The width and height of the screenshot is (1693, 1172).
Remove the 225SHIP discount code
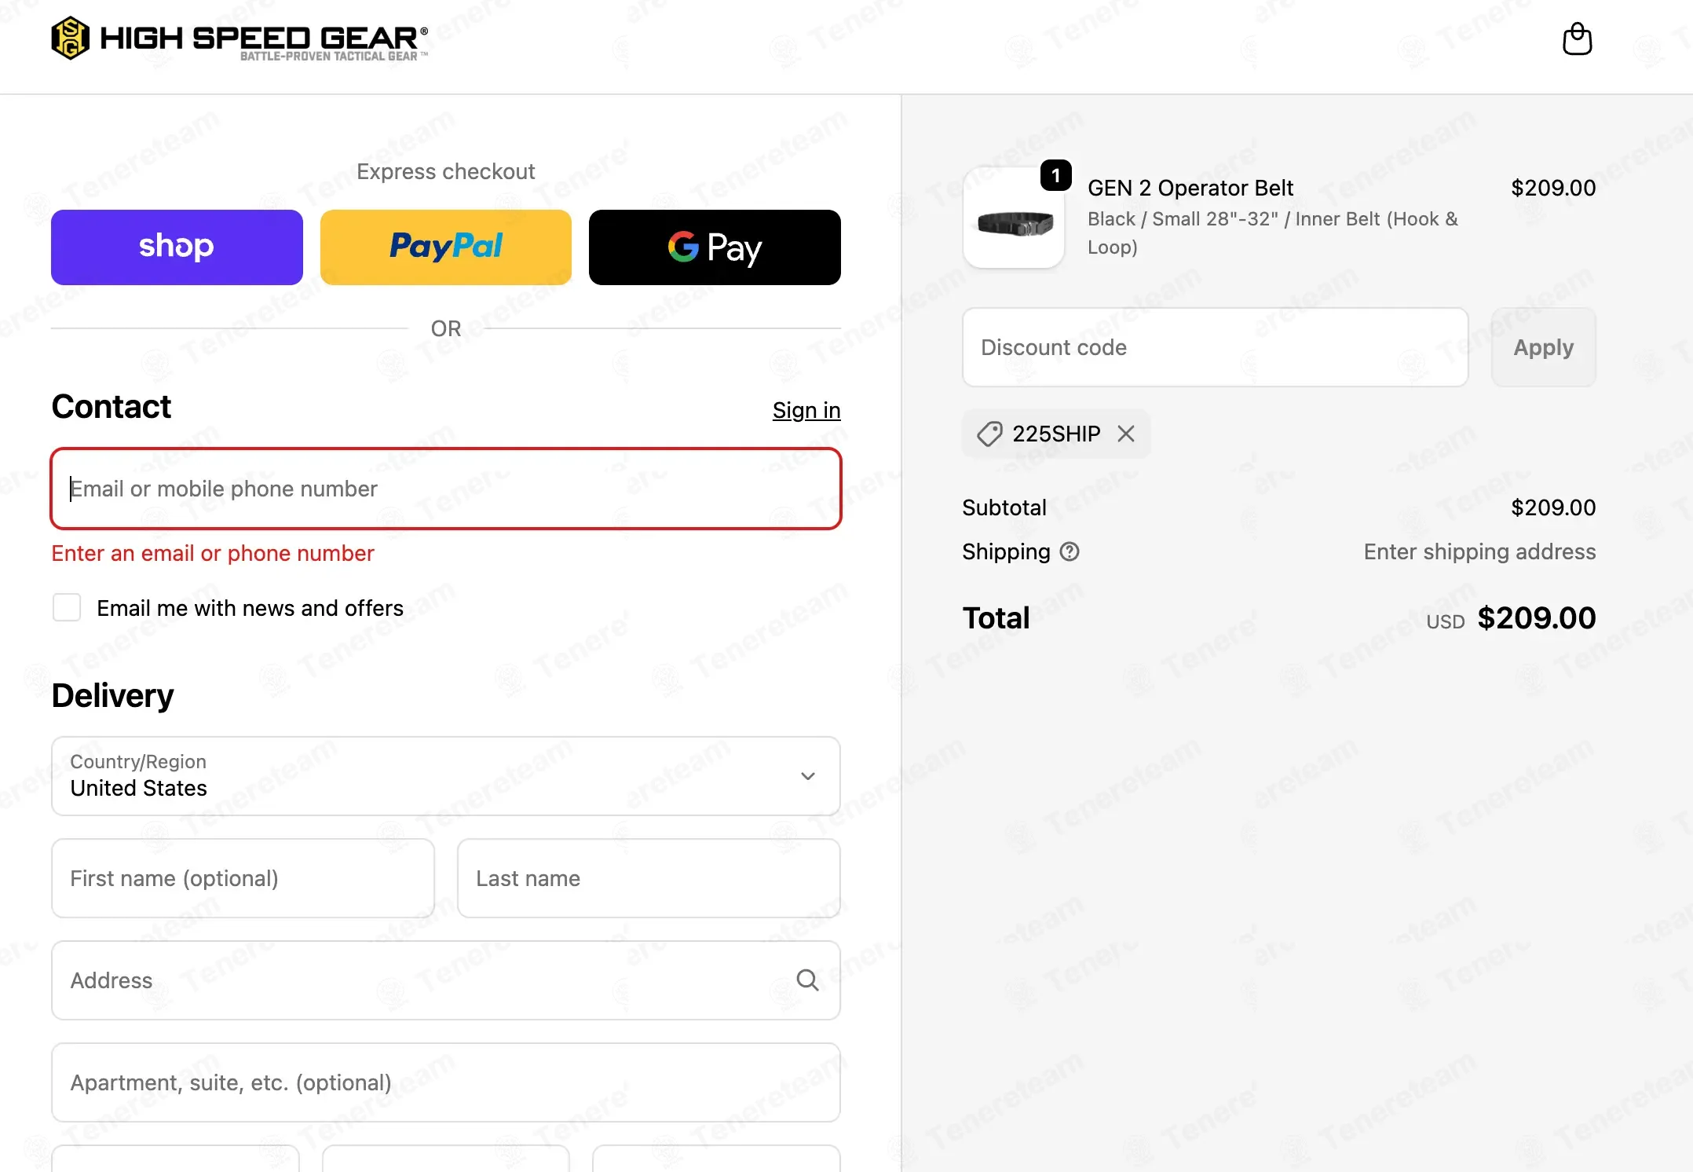[x=1125, y=434]
